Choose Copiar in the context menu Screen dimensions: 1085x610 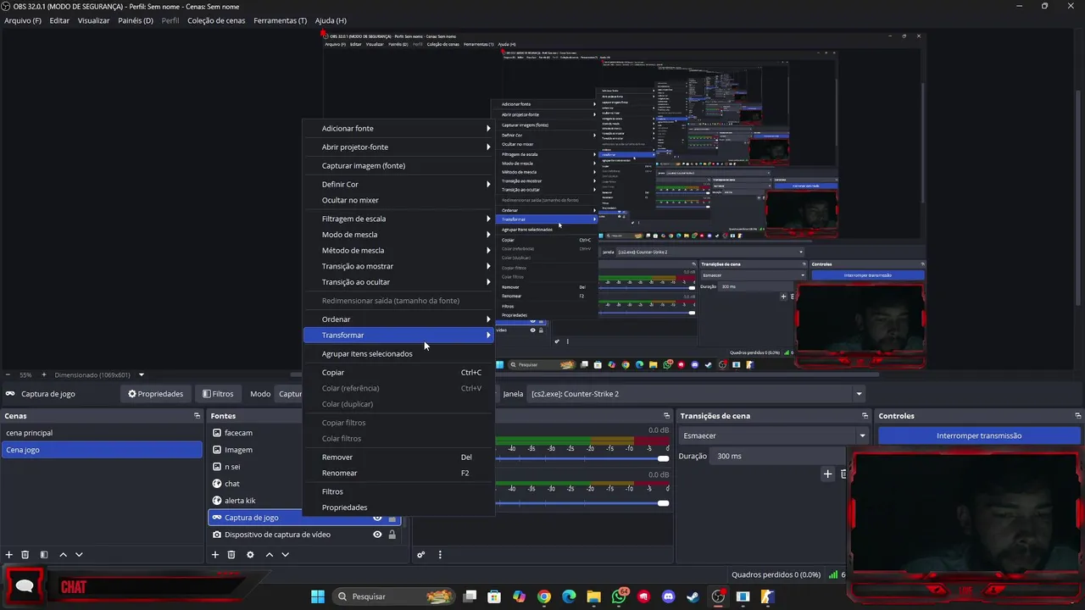pyautogui.click(x=398, y=373)
